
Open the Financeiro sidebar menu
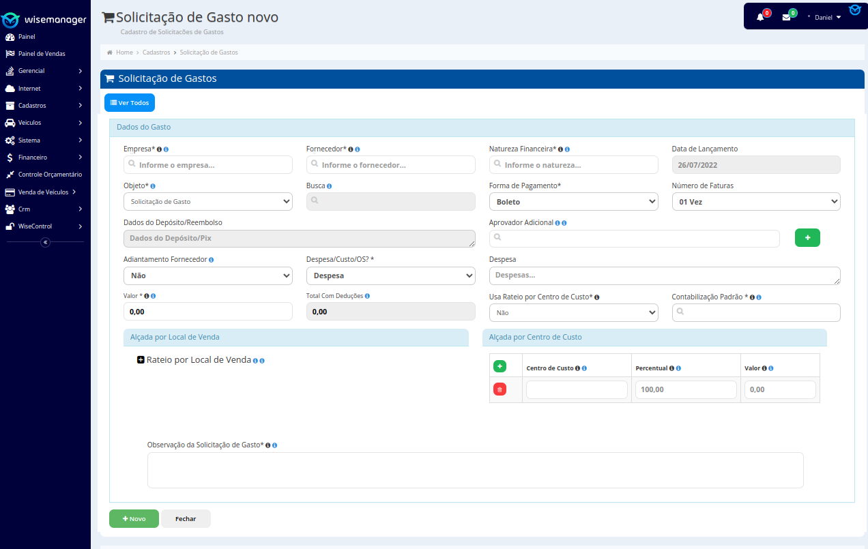[x=33, y=158]
